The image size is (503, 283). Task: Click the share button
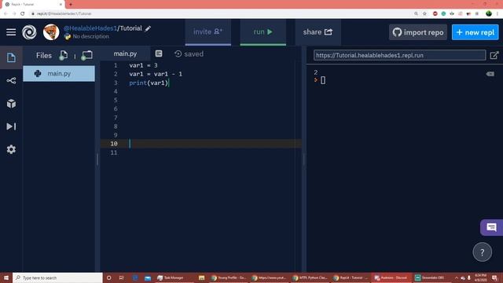(x=318, y=32)
